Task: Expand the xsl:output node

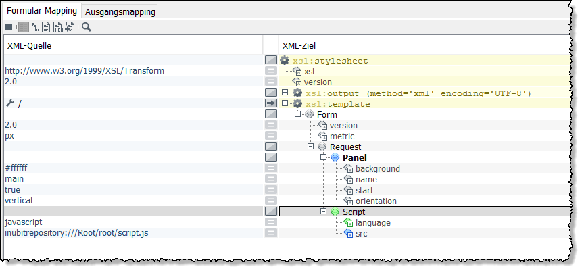Action: pos(285,93)
